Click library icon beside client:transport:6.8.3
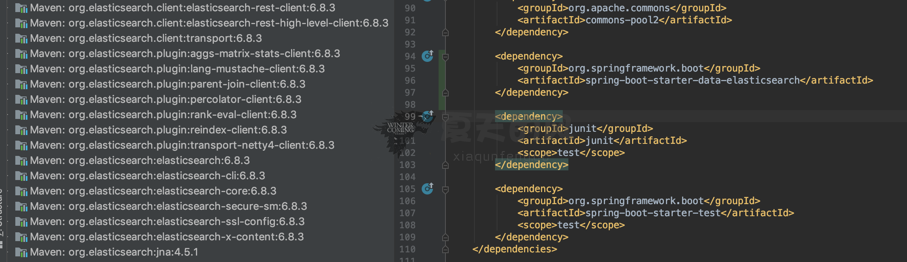Image resolution: width=907 pixels, height=262 pixels. (21, 39)
